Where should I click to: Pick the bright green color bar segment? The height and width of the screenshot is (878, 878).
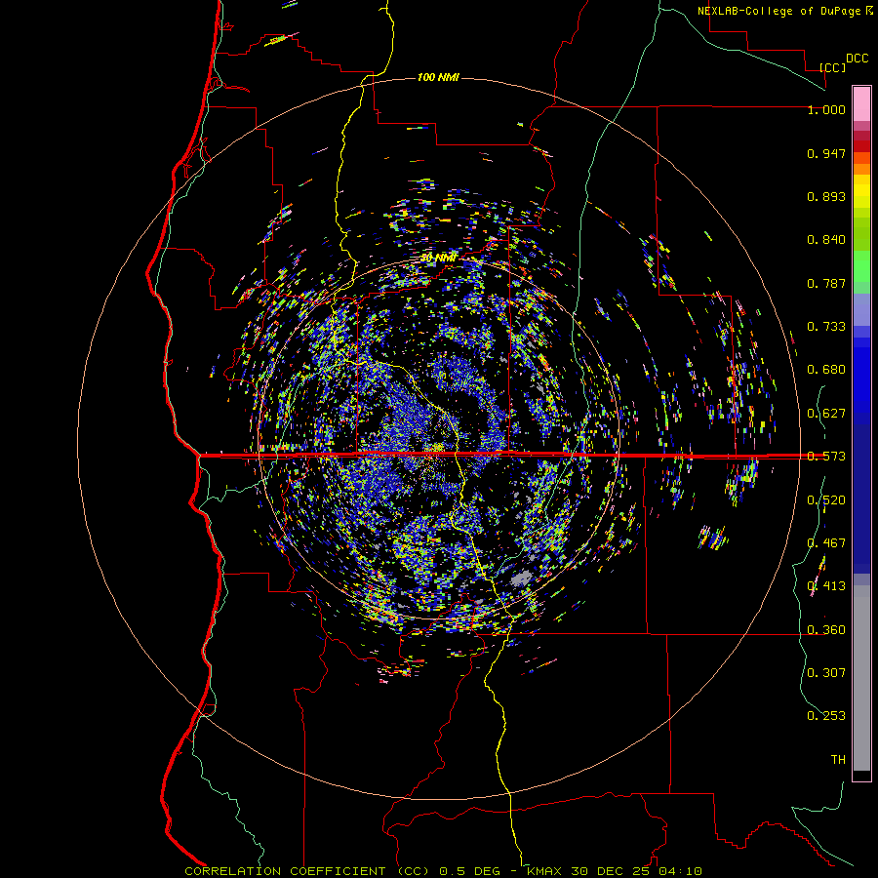point(861,266)
